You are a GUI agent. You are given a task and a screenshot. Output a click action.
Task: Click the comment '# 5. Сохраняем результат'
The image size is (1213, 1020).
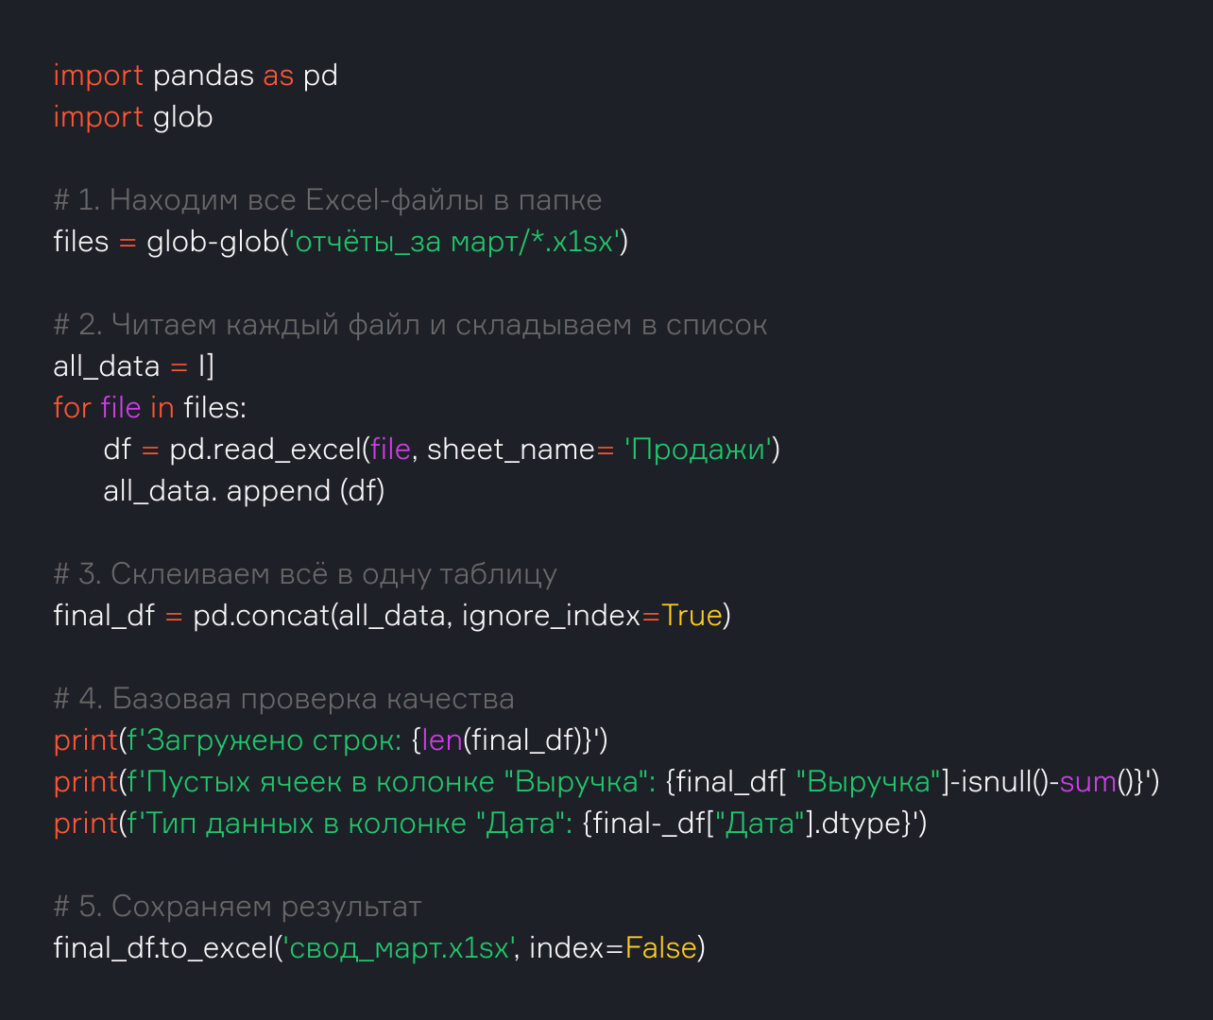[x=237, y=907]
